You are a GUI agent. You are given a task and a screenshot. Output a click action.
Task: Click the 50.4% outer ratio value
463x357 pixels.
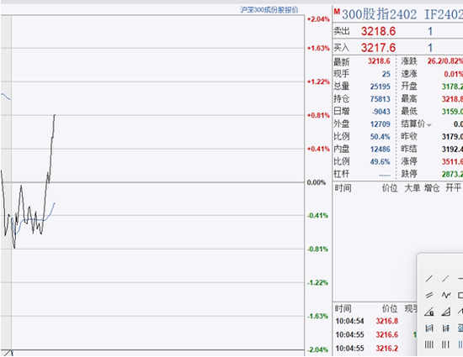(x=381, y=137)
